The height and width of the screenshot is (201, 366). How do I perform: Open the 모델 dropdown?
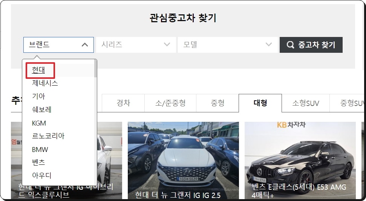[x=228, y=45]
